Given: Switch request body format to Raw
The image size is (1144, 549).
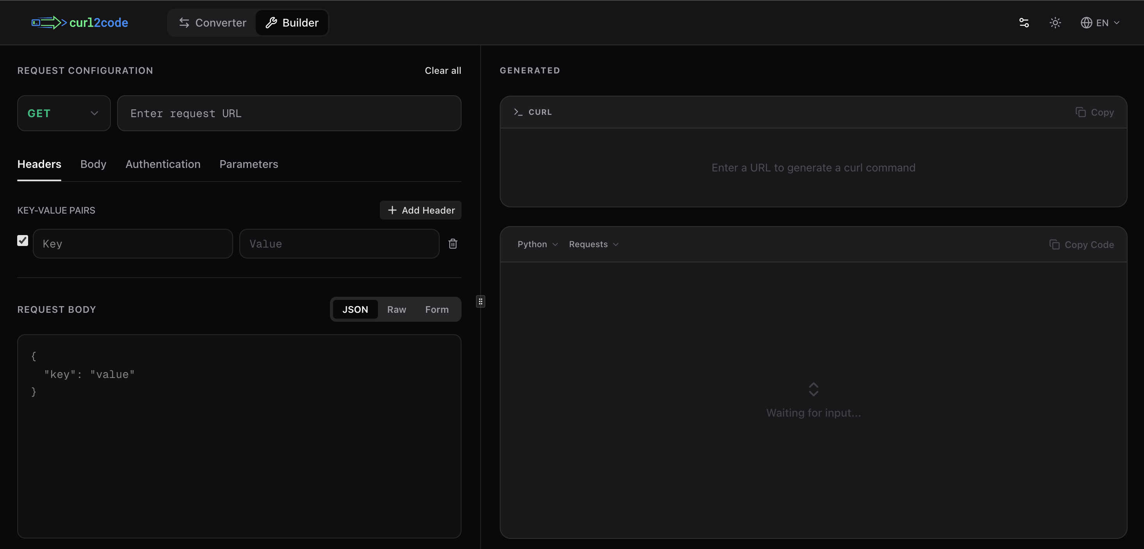Looking at the screenshot, I should [x=396, y=309].
